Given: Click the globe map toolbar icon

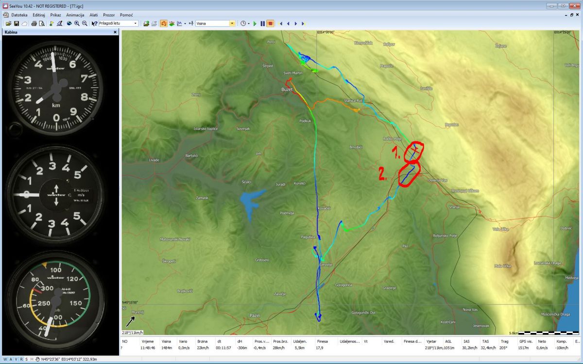Looking at the screenshot, I should (x=69, y=23).
